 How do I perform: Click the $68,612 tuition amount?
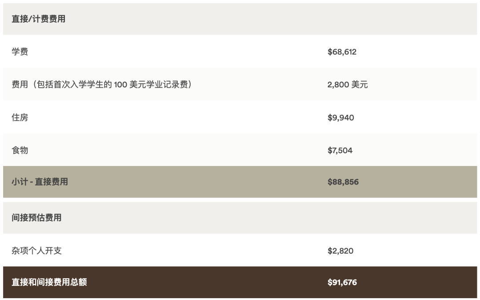[342, 52]
